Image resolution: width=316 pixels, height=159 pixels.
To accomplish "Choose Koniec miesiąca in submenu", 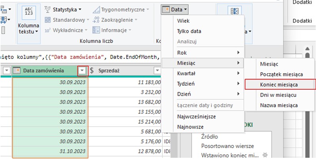I will pyautogui.click(x=280, y=85).
